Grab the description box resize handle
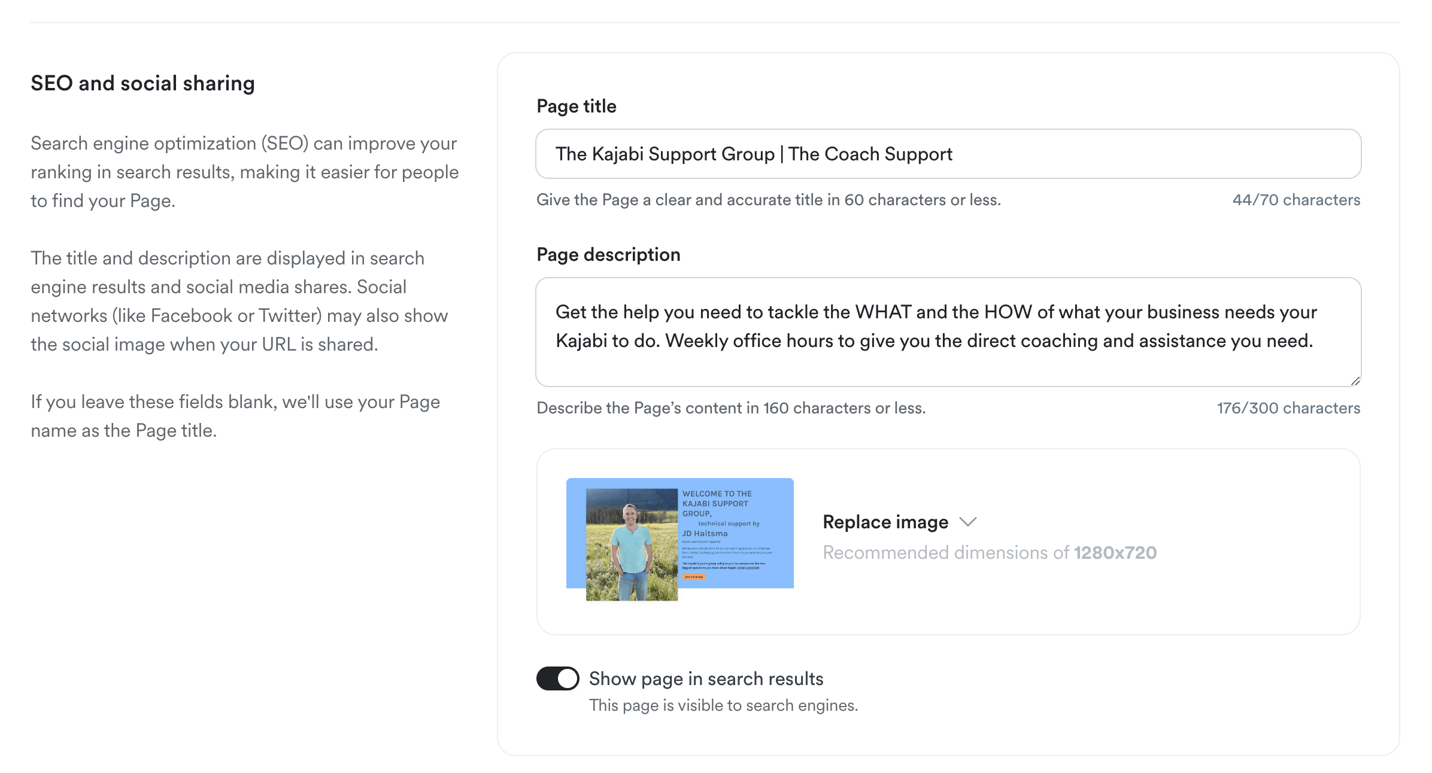The width and height of the screenshot is (1432, 773). pos(1355,381)
